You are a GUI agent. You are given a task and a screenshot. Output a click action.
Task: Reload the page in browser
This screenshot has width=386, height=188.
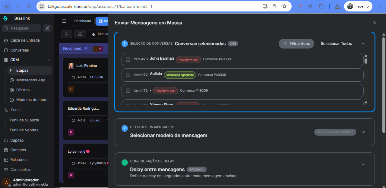29,6
